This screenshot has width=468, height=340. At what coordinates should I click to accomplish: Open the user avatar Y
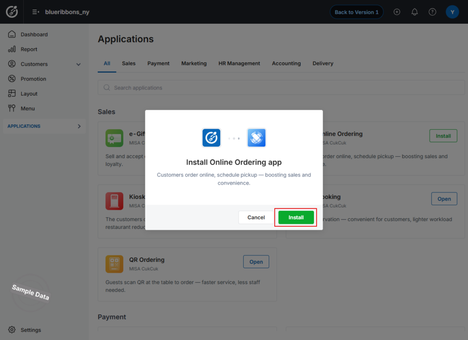452,12
